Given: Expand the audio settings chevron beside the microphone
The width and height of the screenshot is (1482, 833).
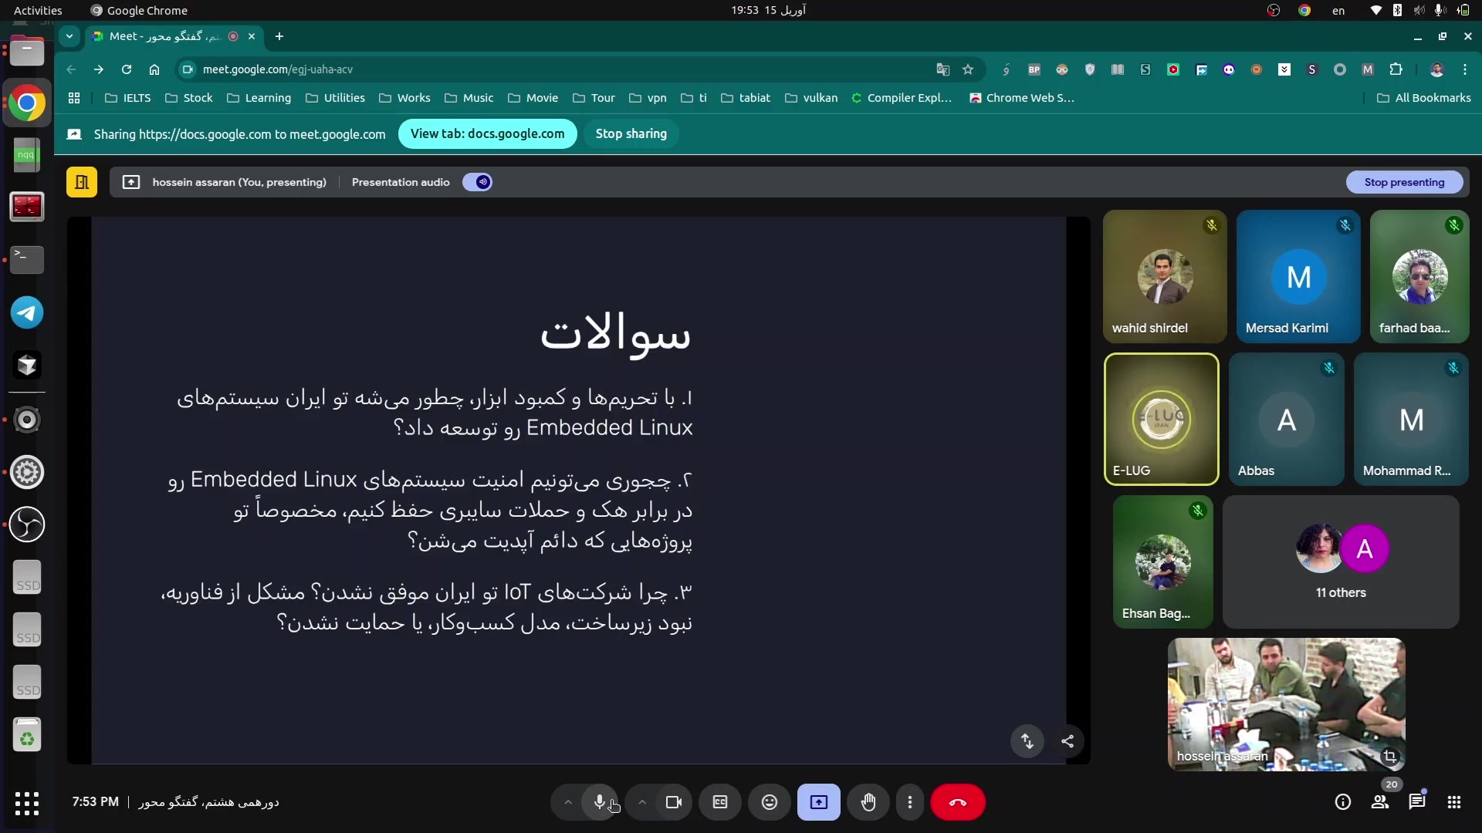Looking at the screenshot, I should point(567,802).
